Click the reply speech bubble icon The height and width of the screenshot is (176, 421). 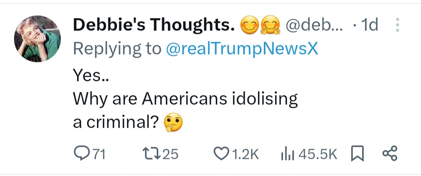click(81, 154)
